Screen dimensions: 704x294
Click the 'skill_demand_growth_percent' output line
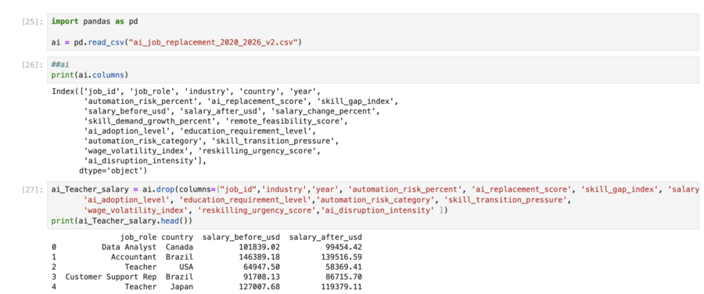click(x=216, y=121)
